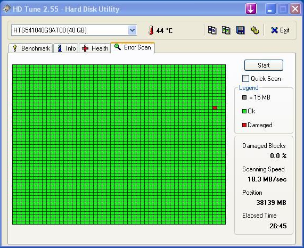Screen dimensions: 304x248
Task: Minimize the HD Tune window
Action: tap(270, 9)
